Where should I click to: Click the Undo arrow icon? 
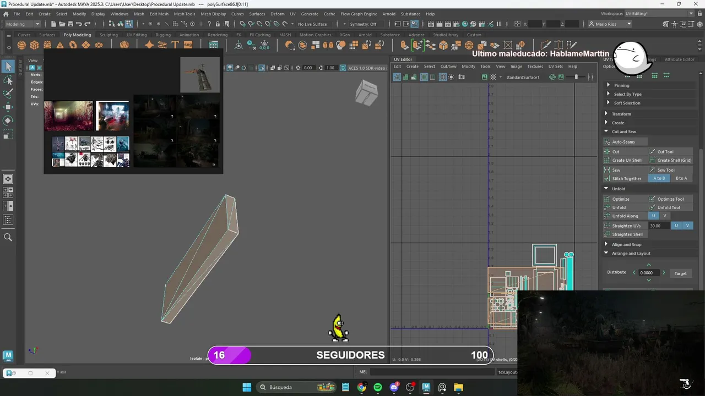click(x=79, y=24)
